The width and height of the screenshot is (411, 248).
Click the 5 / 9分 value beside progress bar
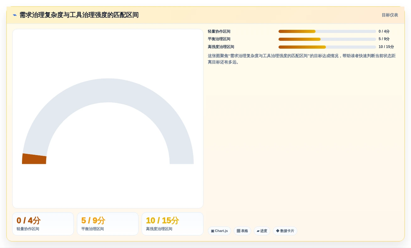384,39
